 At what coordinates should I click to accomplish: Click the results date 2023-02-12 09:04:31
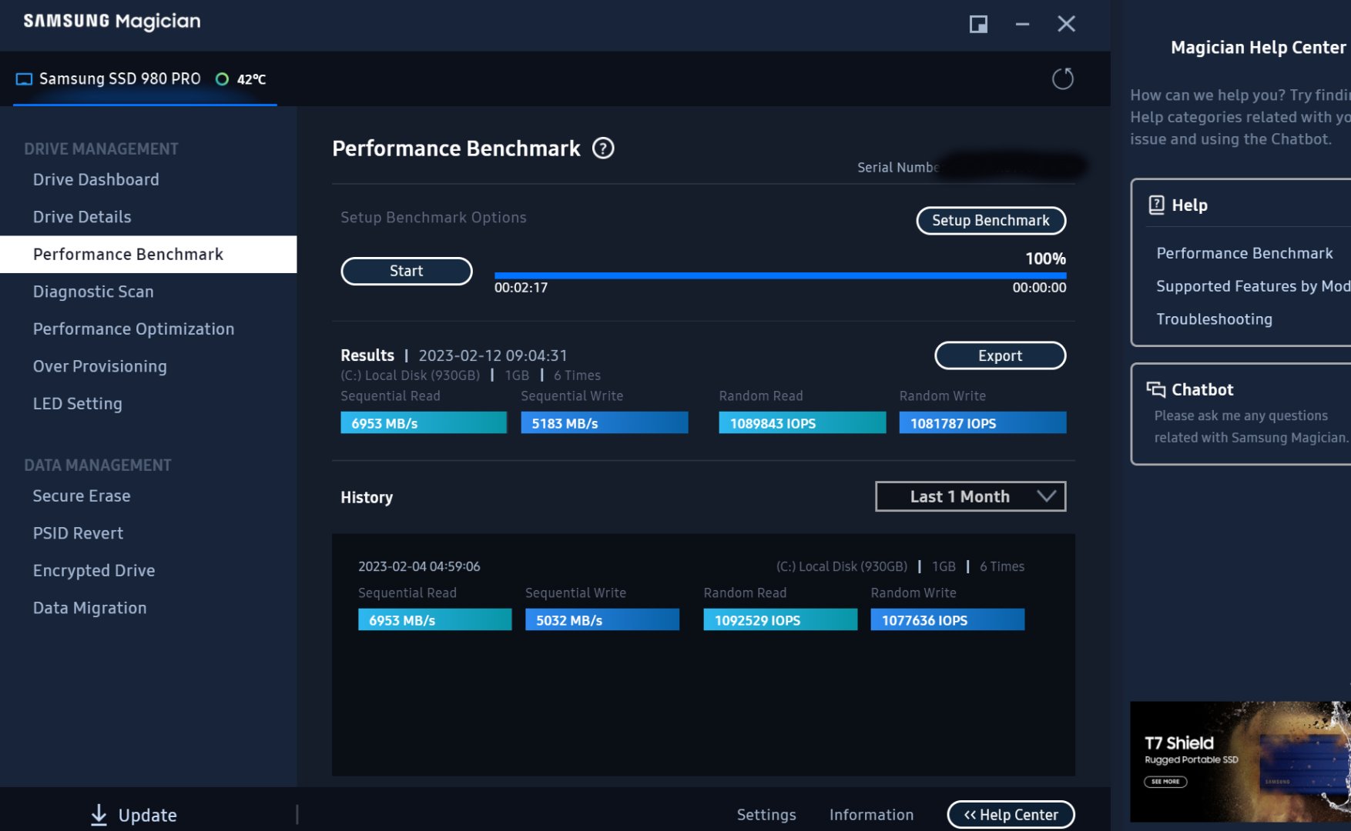click(x=493, y=355)
